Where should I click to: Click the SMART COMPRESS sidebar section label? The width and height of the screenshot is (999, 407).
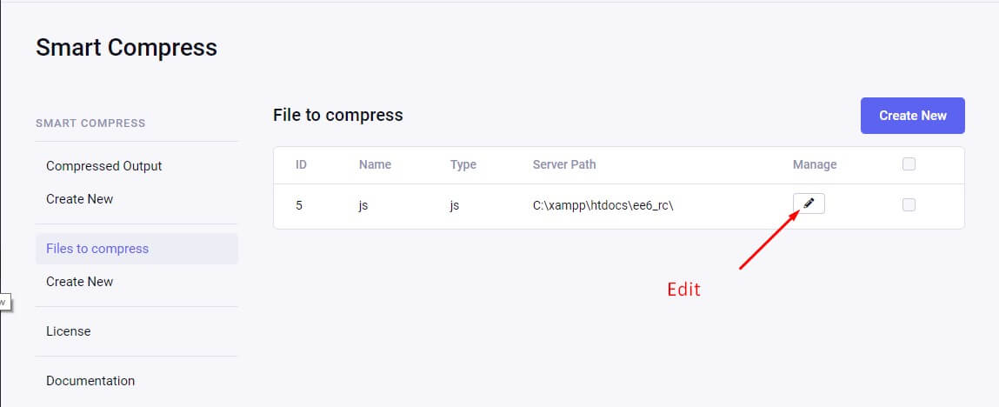(x=90, y=123)
